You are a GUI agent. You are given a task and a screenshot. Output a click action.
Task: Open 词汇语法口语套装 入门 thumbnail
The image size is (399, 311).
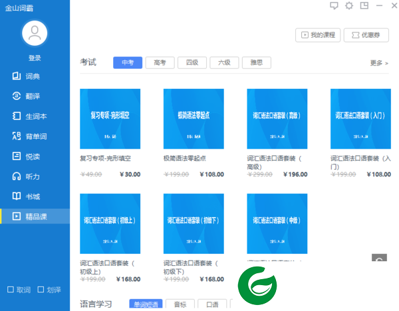[x=360, y=119]
